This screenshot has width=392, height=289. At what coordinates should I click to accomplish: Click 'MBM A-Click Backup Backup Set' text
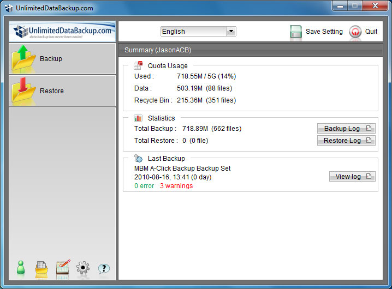pyautogui.click(x=182, y=168)
